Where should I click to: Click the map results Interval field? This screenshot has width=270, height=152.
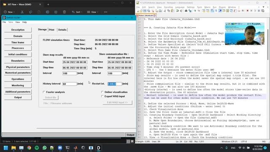pos(70,73)
